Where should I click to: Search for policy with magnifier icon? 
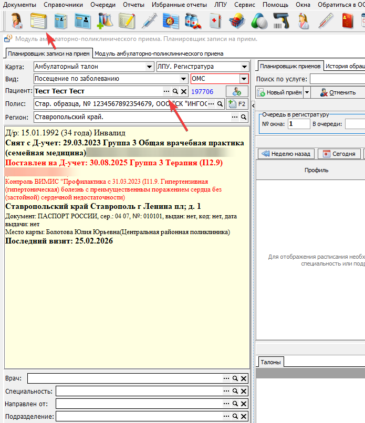[x=220, y=103]
